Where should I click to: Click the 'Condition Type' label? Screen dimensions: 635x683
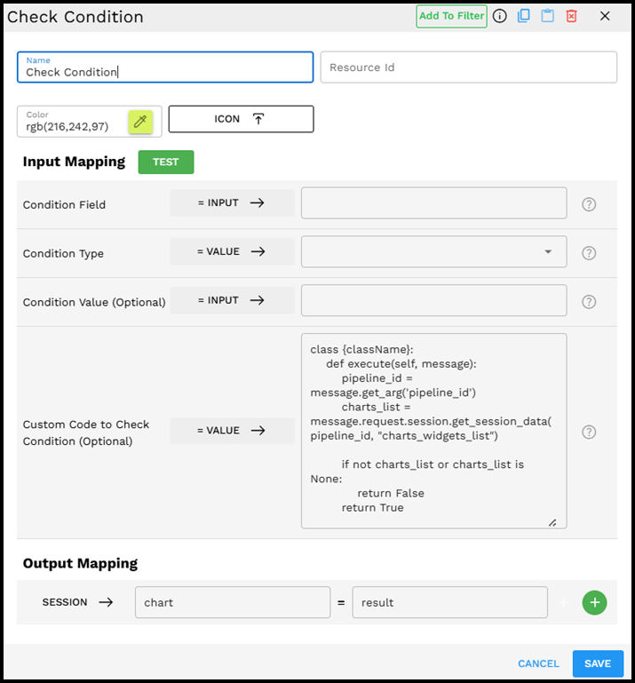63,253
